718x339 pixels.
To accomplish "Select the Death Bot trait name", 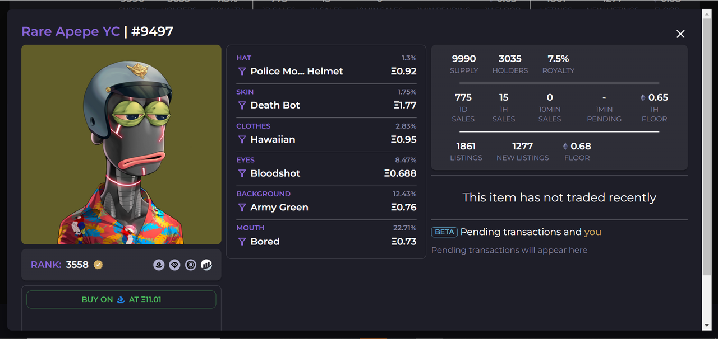I will (x=275, y=106).
